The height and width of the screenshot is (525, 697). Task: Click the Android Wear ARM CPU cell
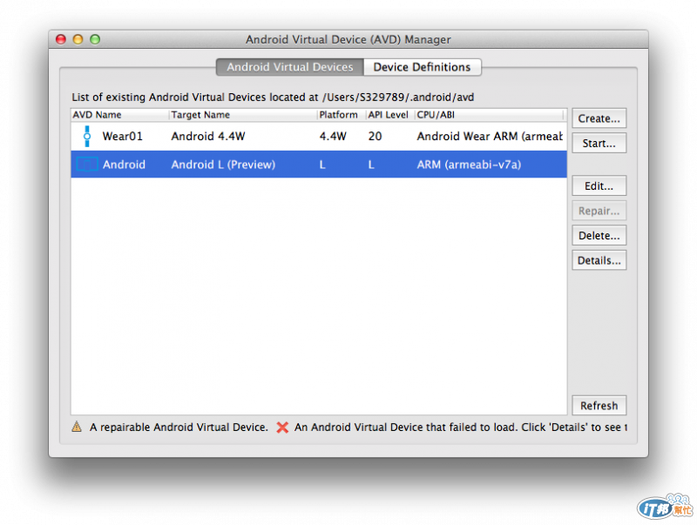[x=490, y=137]
